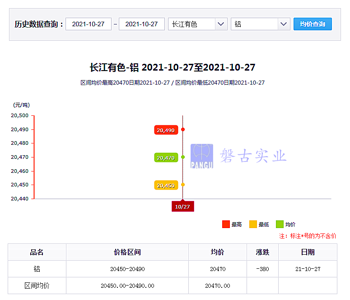The image size is (350, 300).
Task: Click the 价格区间 column header
Action: tap(127, 252)
